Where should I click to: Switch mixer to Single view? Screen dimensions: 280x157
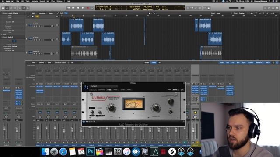(x=147, y=63)
